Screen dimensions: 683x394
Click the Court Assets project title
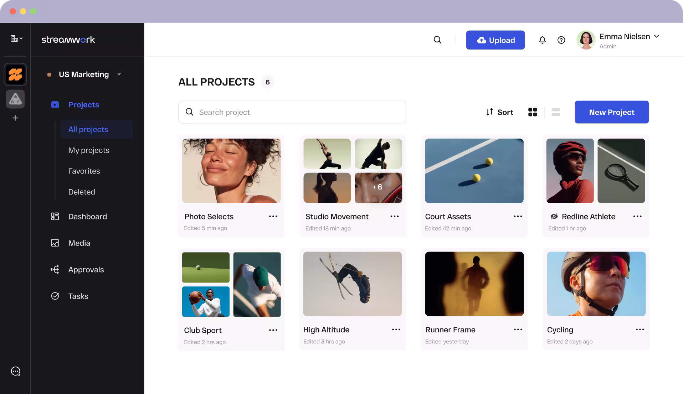click(x=448, y=217)
